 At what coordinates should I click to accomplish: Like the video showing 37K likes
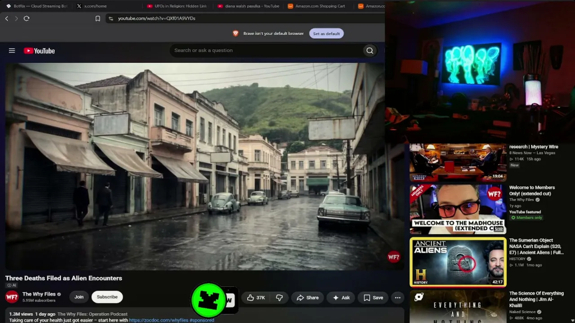pos(256,297)
